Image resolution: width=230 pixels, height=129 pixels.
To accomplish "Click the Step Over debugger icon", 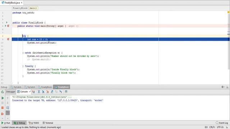I will coord(39,92).
